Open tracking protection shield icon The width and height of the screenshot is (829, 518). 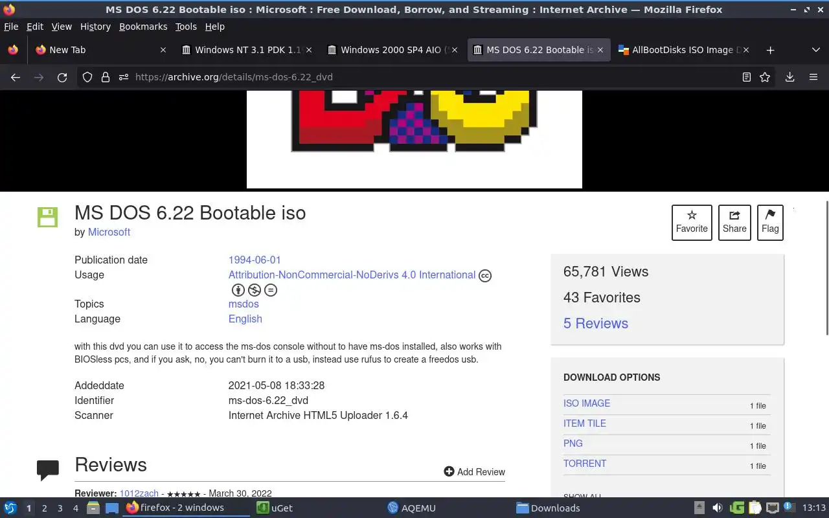click(87, 77)
